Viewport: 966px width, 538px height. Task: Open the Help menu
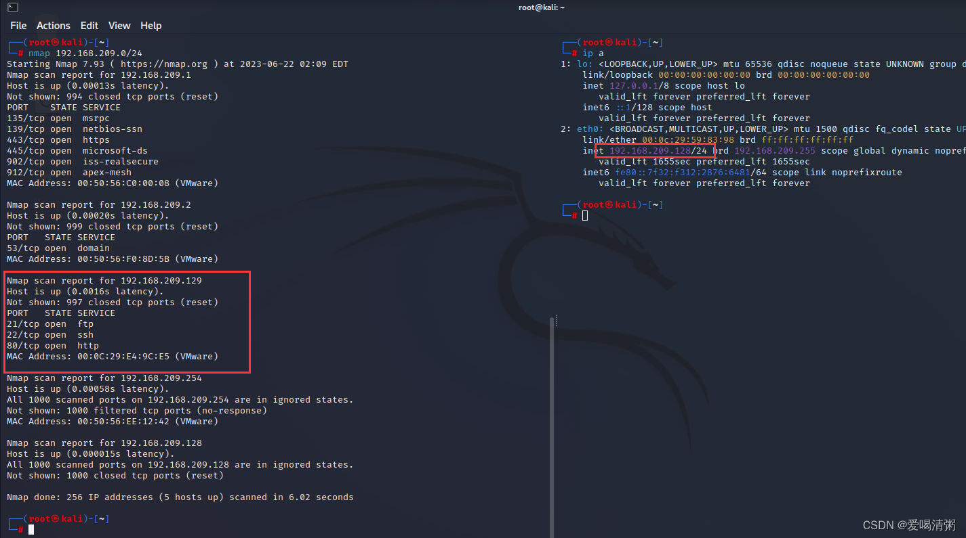(151, 25)
